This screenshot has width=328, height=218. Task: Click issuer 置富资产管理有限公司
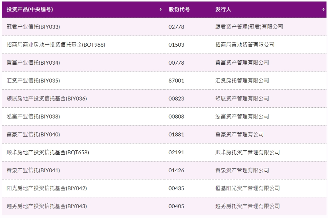click(x=242, y=63)
